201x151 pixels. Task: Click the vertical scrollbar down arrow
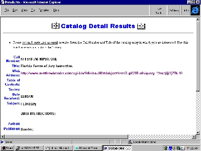pyautogui.click(x=198, y=133)
